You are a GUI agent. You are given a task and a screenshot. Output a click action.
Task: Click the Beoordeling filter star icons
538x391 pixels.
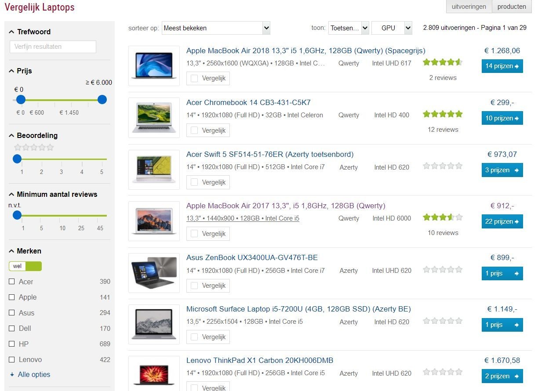pyautogui.click(x=34, y=147)
